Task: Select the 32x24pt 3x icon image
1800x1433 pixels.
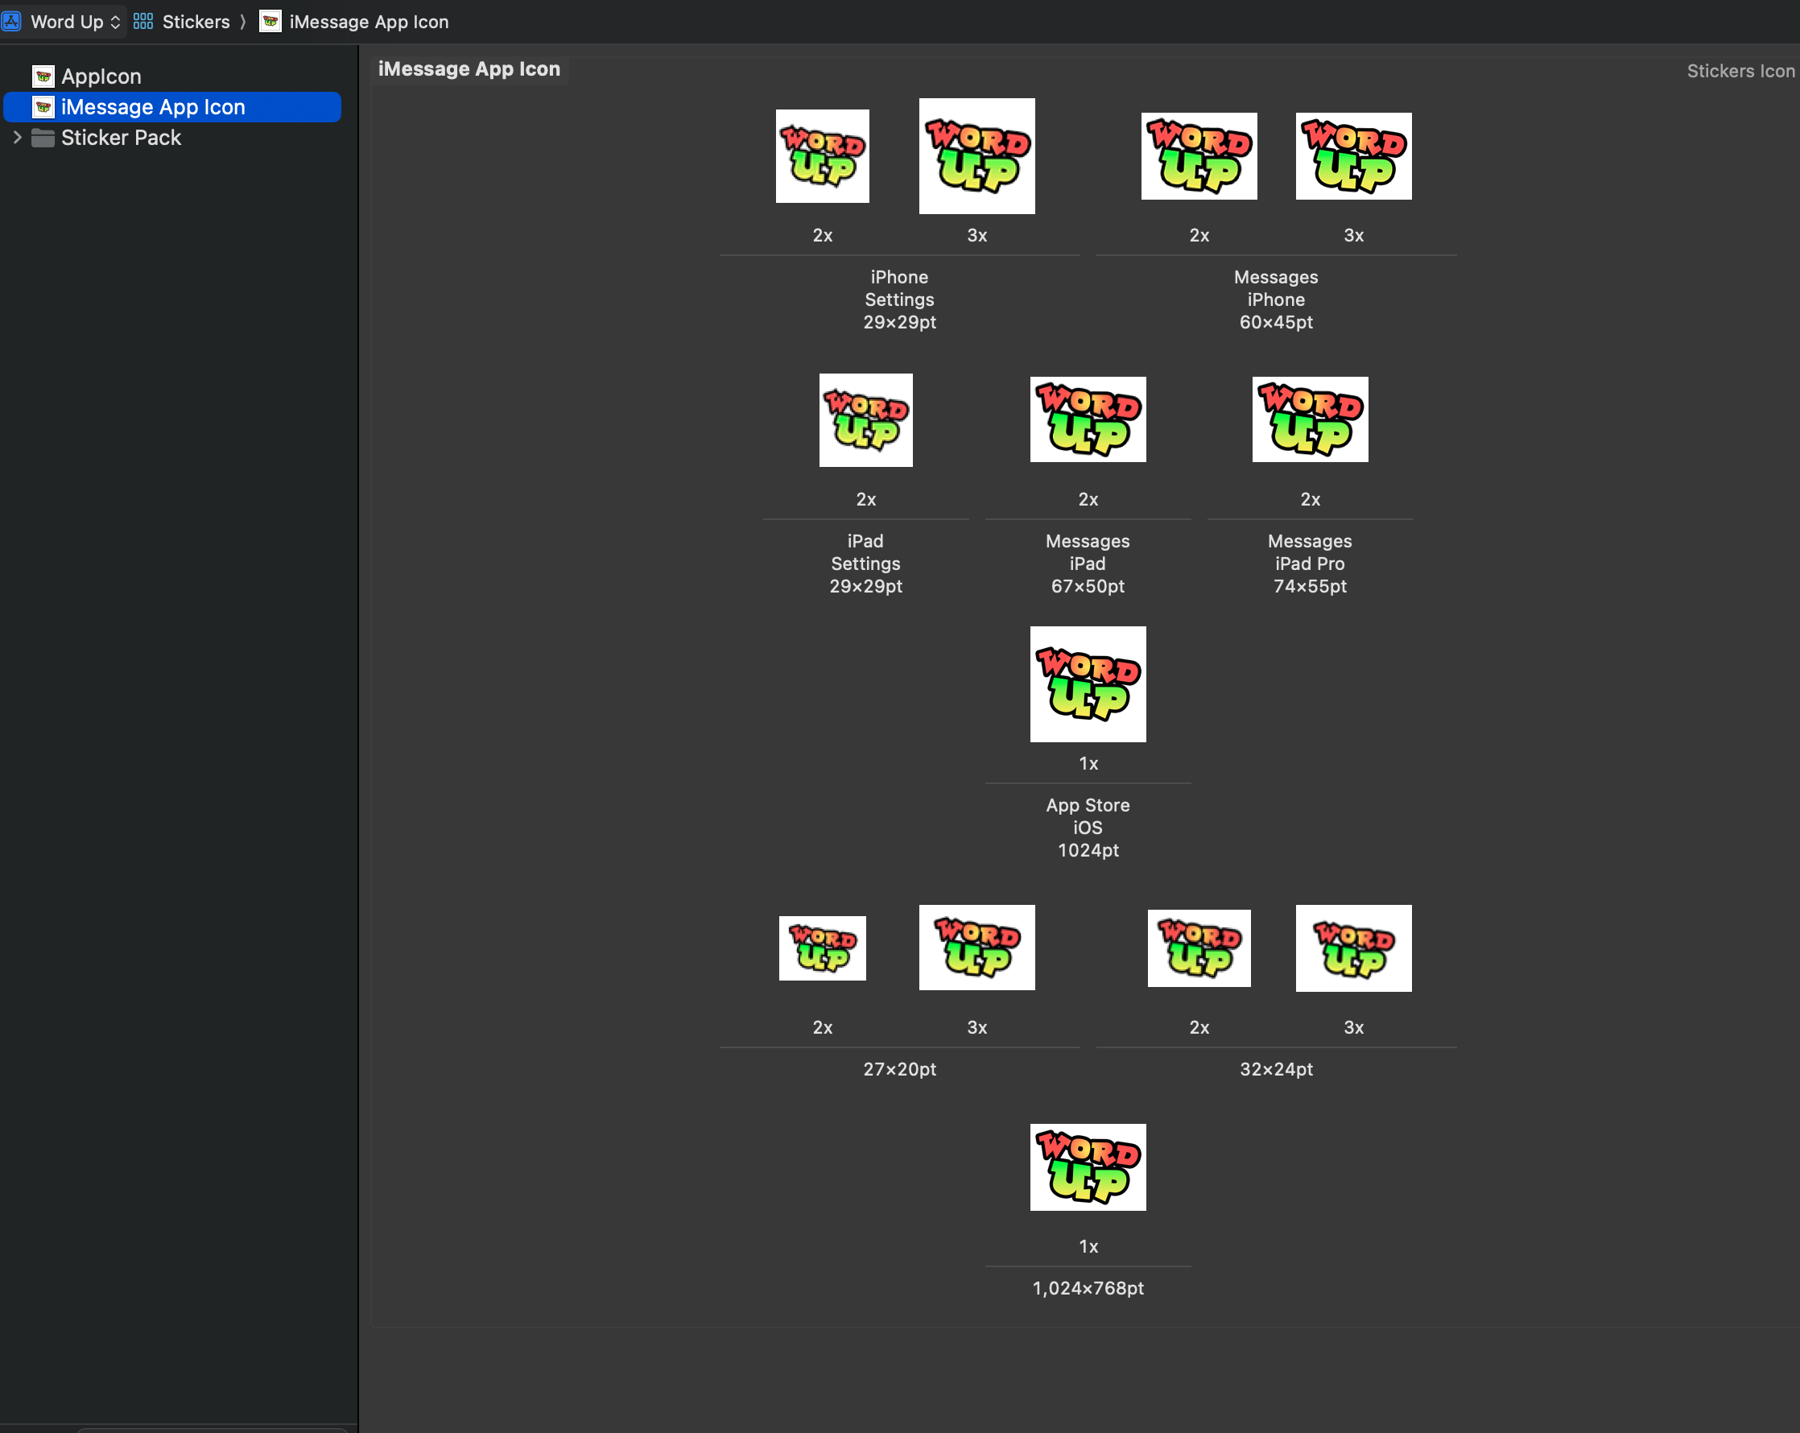Action: [1352, 948]
